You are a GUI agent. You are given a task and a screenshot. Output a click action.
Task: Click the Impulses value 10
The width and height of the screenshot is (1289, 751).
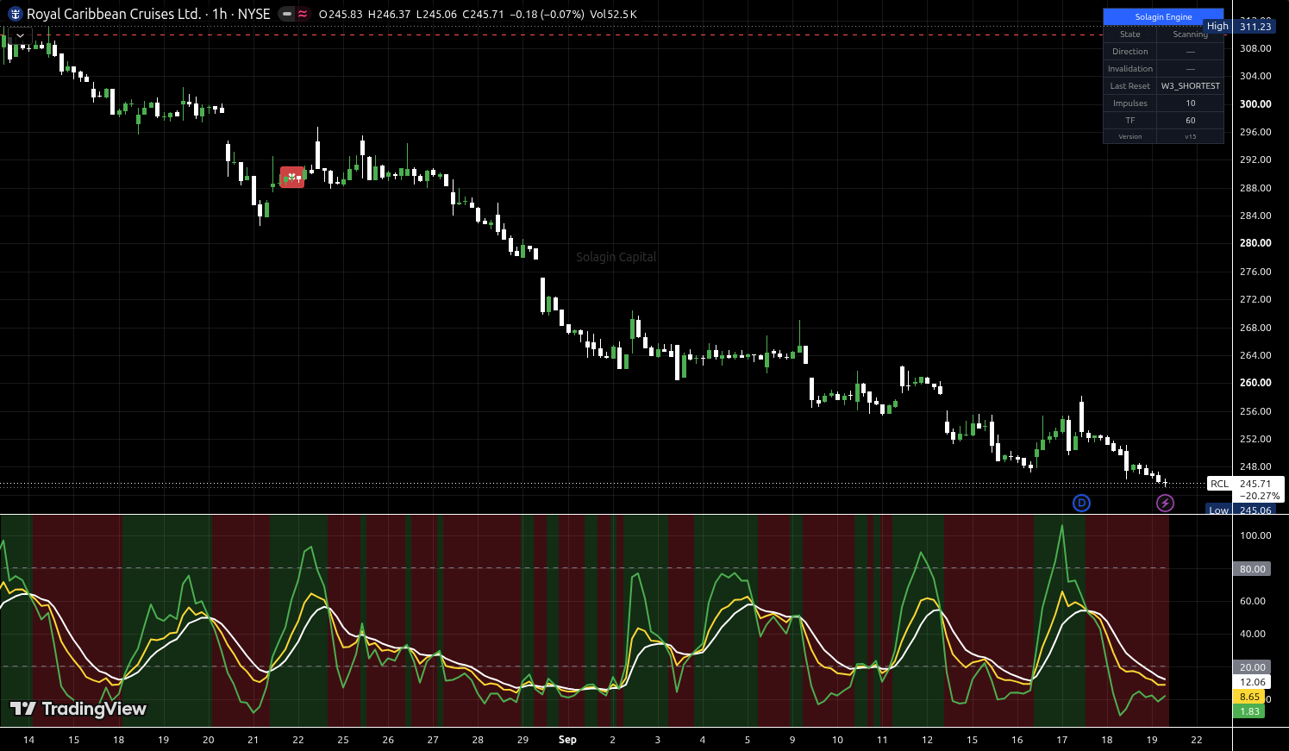[1191, 103]
